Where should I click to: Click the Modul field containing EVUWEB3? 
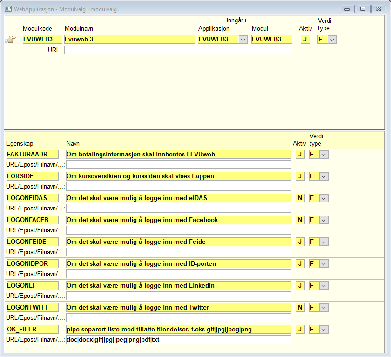point(271,40)
